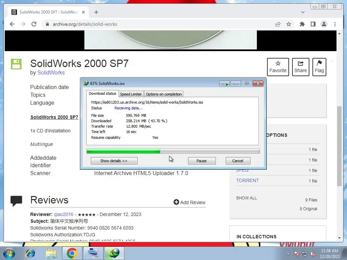Image resolution: width=347 pixels, height=260 pixels.
Task: Click scrollbar down arrow on page
Action: point(339,238)
